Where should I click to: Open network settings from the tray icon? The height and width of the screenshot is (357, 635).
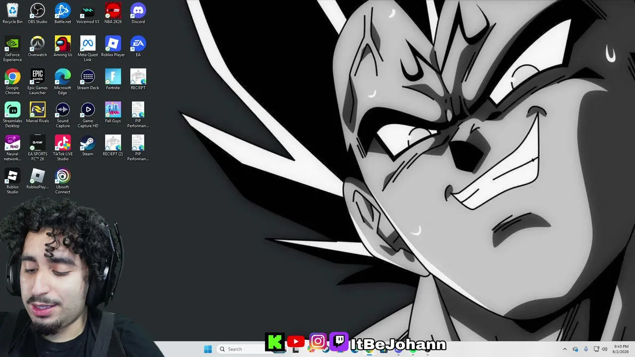click(x=596, y=349)
